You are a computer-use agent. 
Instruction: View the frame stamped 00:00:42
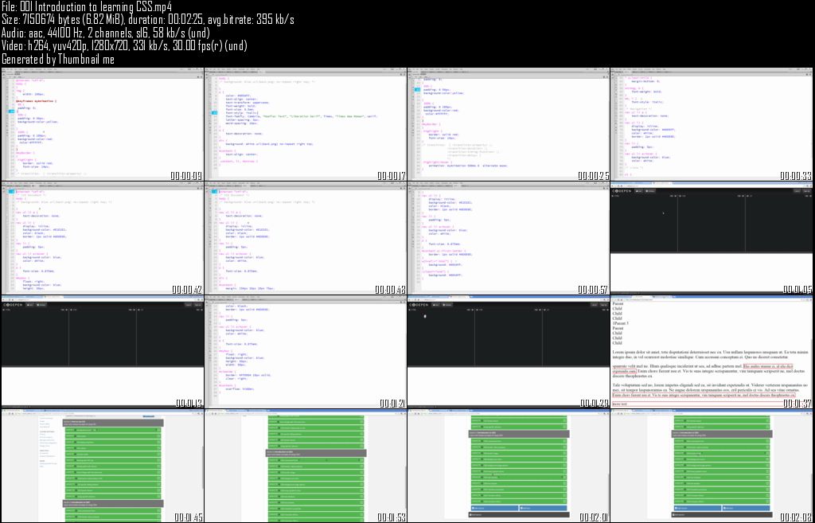point(103,238)
